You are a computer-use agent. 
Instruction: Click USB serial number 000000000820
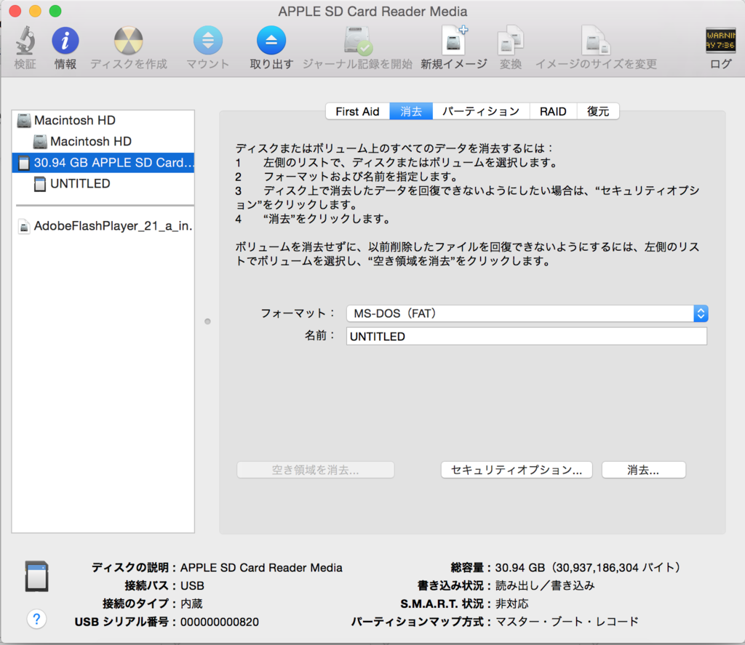(x=220, y=622)
